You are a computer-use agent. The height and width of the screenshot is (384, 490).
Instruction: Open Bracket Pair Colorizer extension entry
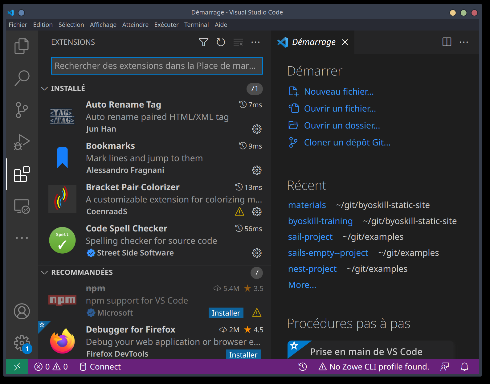tap(154, 199)
